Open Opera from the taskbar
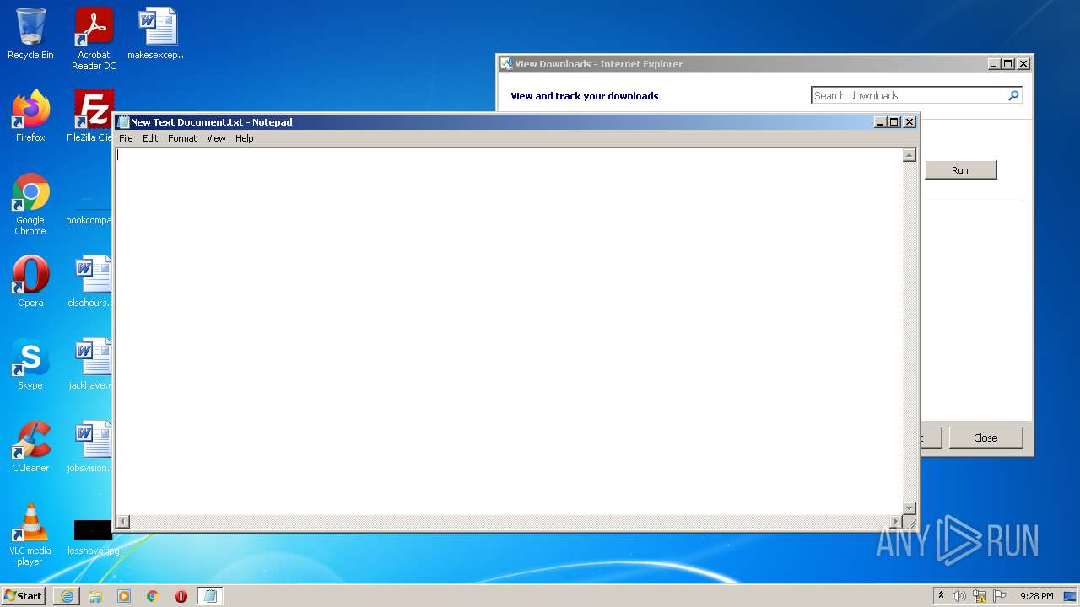This screenshot has width=1080, height=607. click(x=181, y=596)
